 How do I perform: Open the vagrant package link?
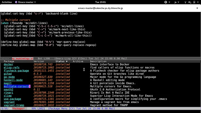pos(9,102)
